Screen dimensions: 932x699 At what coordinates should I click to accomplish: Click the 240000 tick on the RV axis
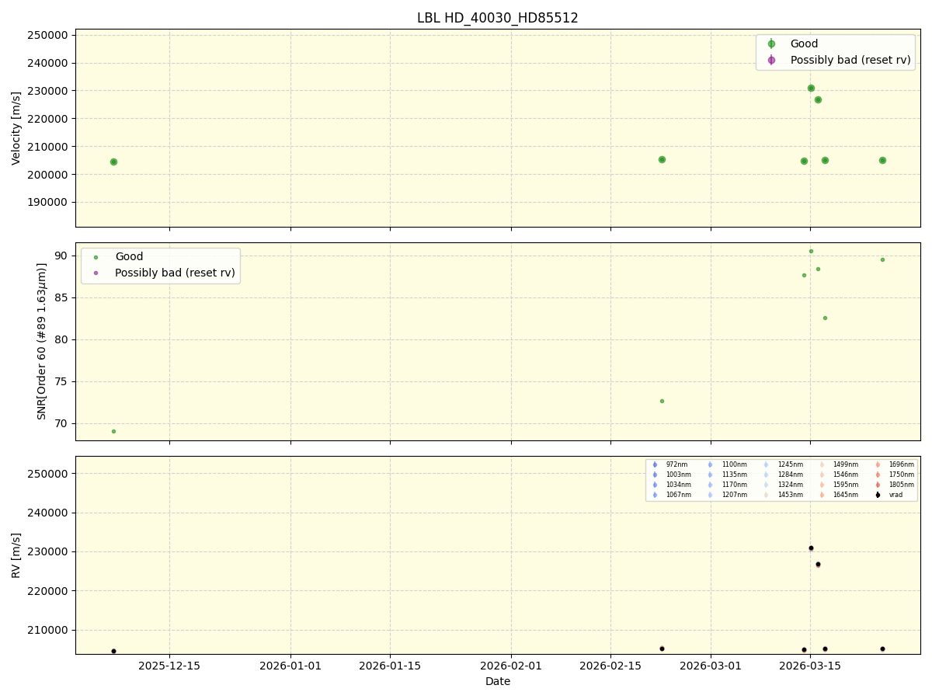[x=48, y=513]
